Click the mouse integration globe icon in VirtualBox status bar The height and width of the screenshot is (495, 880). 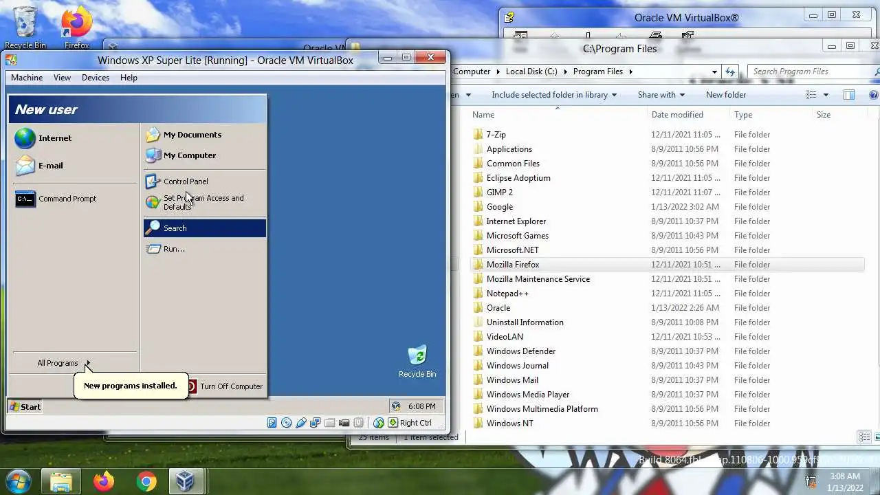tap(379, 423)
